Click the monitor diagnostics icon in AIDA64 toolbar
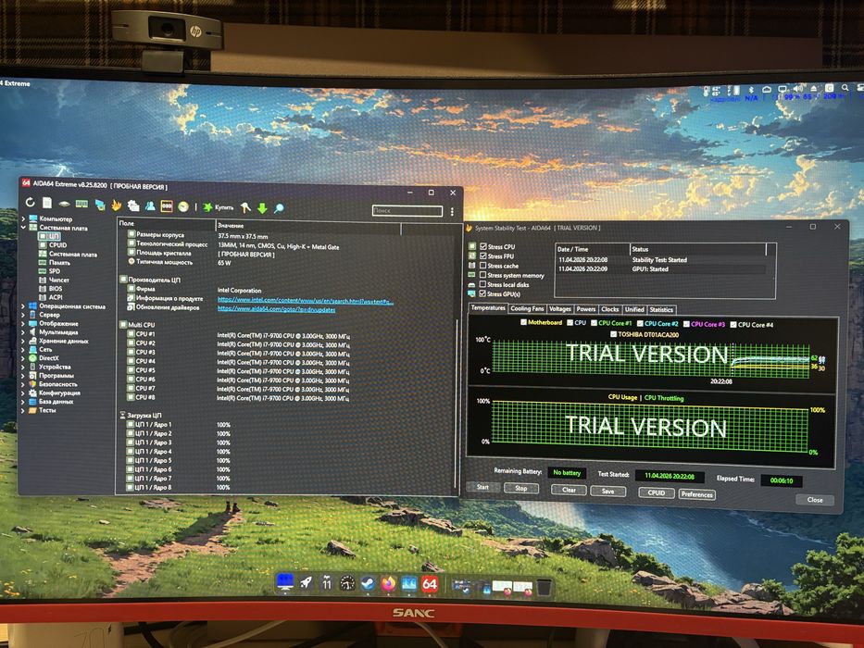 (x=100, y=205)
